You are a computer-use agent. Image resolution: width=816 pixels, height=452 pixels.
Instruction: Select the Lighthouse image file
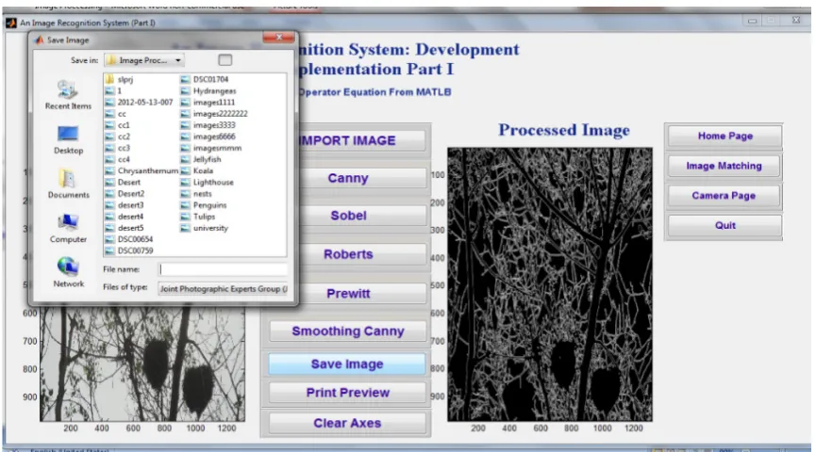point(208,183)
